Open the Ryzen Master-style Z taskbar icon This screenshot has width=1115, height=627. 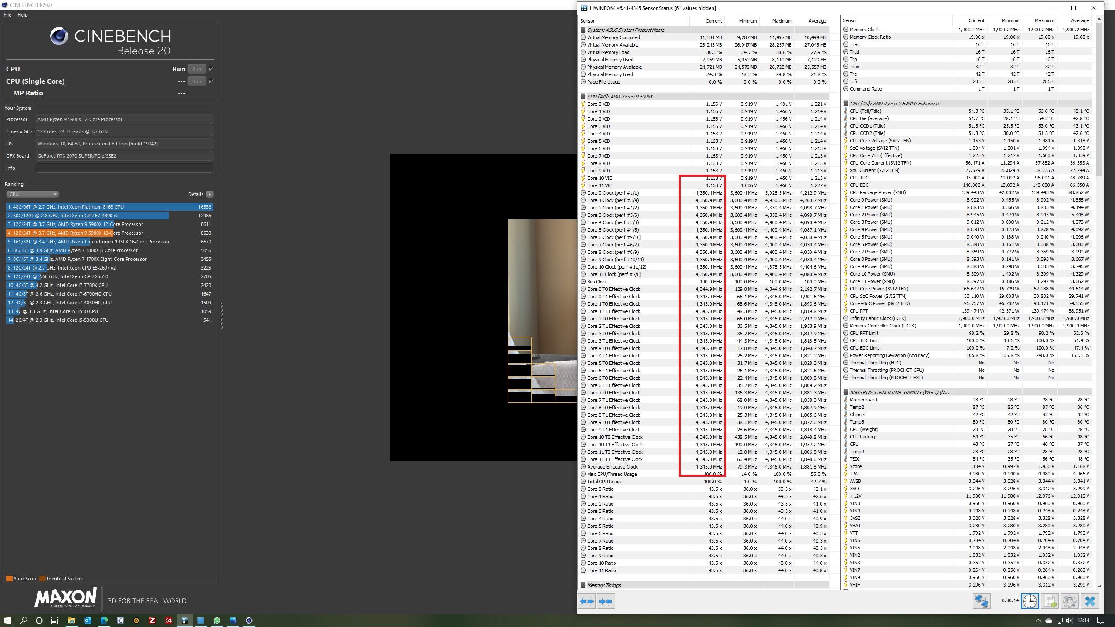pos(152,620)
